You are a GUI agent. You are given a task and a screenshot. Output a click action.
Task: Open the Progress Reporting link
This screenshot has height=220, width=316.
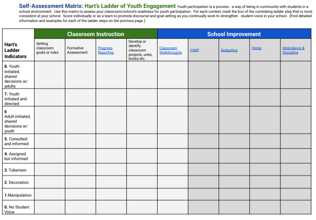106,50
